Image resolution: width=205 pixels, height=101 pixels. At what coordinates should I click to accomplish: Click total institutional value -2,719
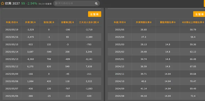tap(89, 30)
